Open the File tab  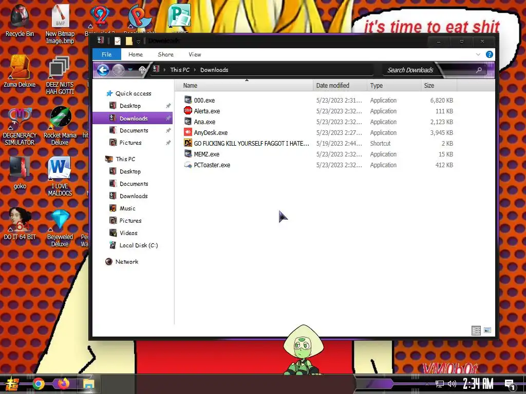point(107,54)
